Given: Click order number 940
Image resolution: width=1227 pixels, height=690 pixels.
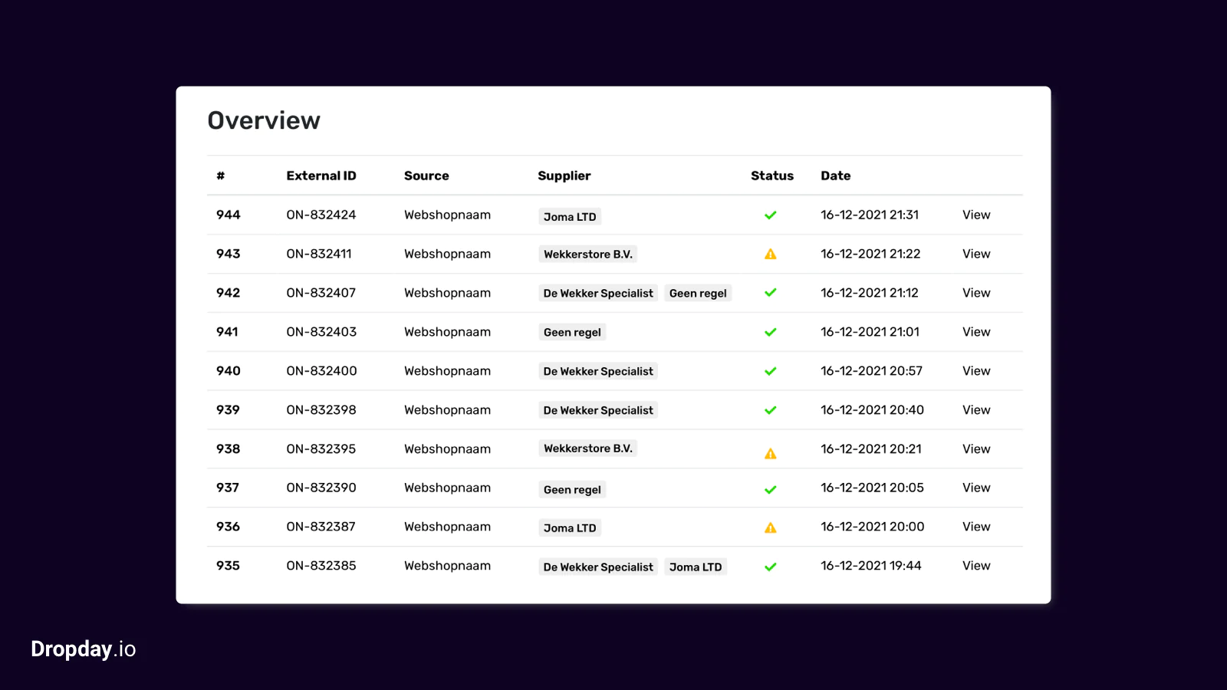Looking at the screenshot, I should (228, 371).
